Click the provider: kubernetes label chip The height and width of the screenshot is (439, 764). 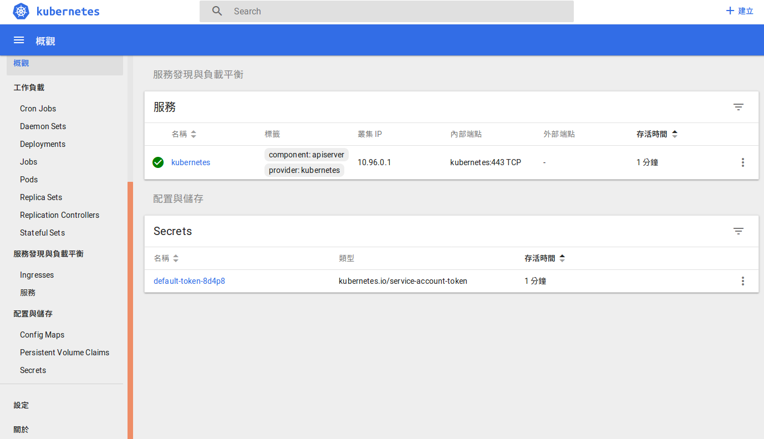304,170
